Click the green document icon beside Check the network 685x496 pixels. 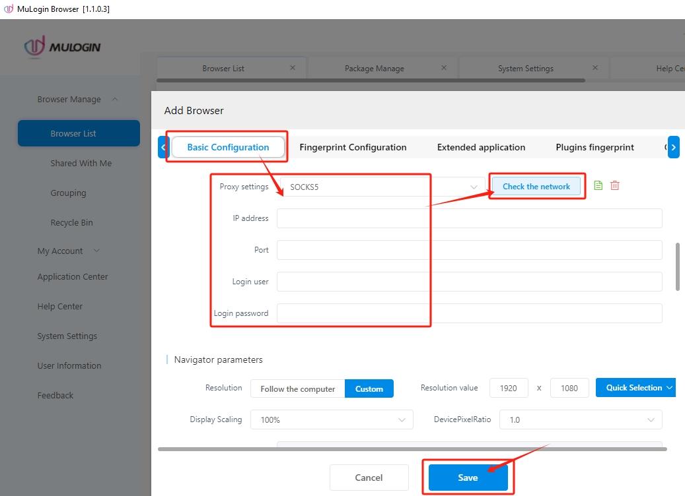coord(598,186)
